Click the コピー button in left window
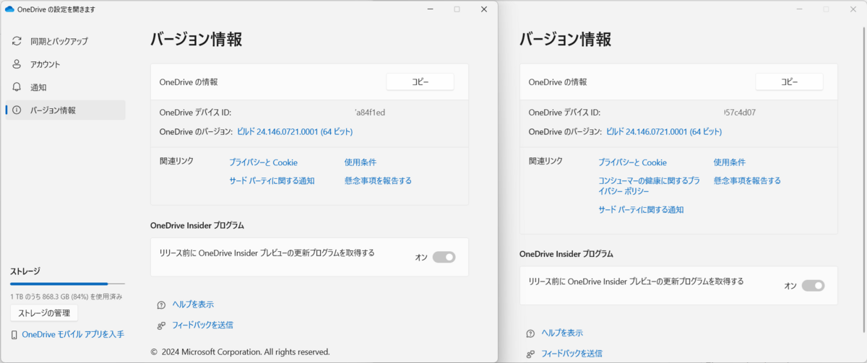867x363 pixels. (420, 82)
